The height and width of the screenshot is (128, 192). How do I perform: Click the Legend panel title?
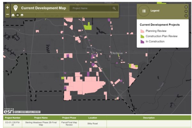(x=155, y=11)
